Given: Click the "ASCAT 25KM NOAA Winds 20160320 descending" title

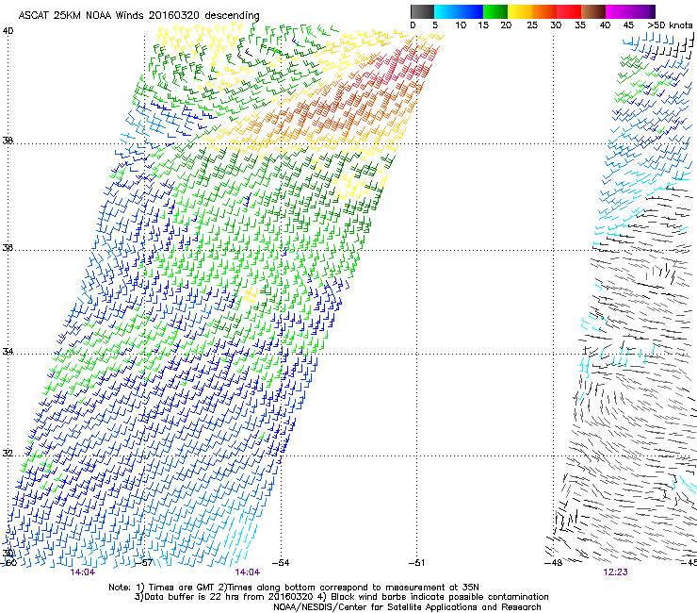Looking at the screenshot, I should [138, 15].
